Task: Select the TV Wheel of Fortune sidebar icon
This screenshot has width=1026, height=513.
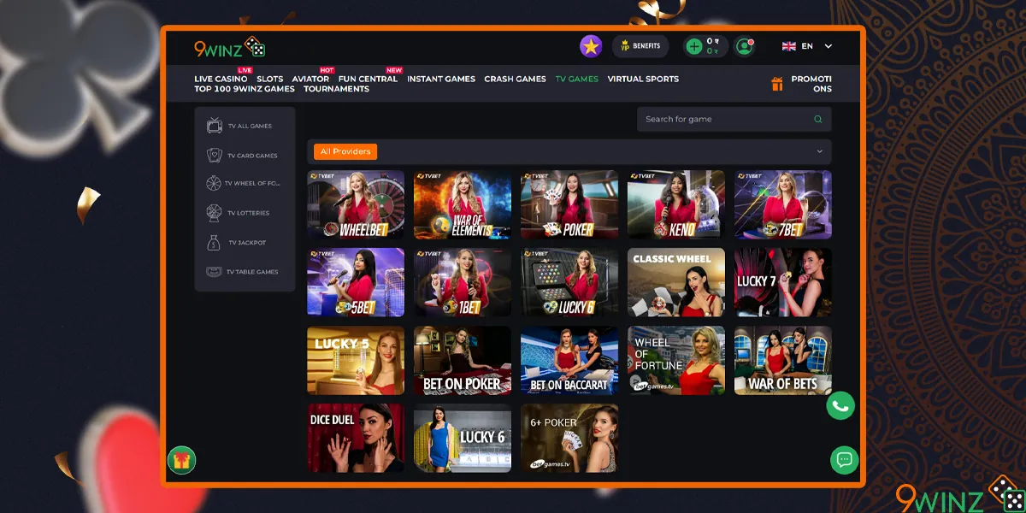Action: click(x=214, y=183)
